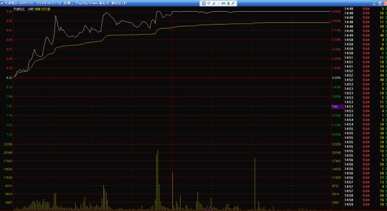
Task: Click the 23256 volume axis label on the left
Action: 8,144
